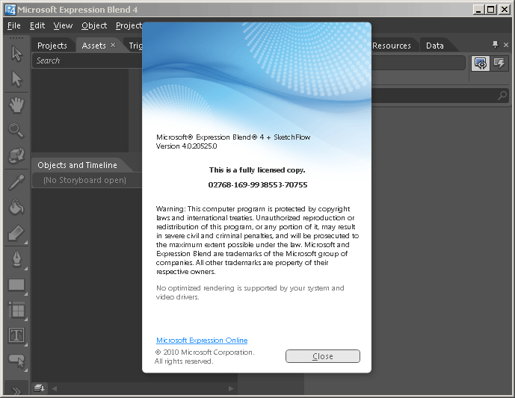Click the search magnifier icon in Properties
Screen dimensions: 515x398
click(x=502, y=96)
